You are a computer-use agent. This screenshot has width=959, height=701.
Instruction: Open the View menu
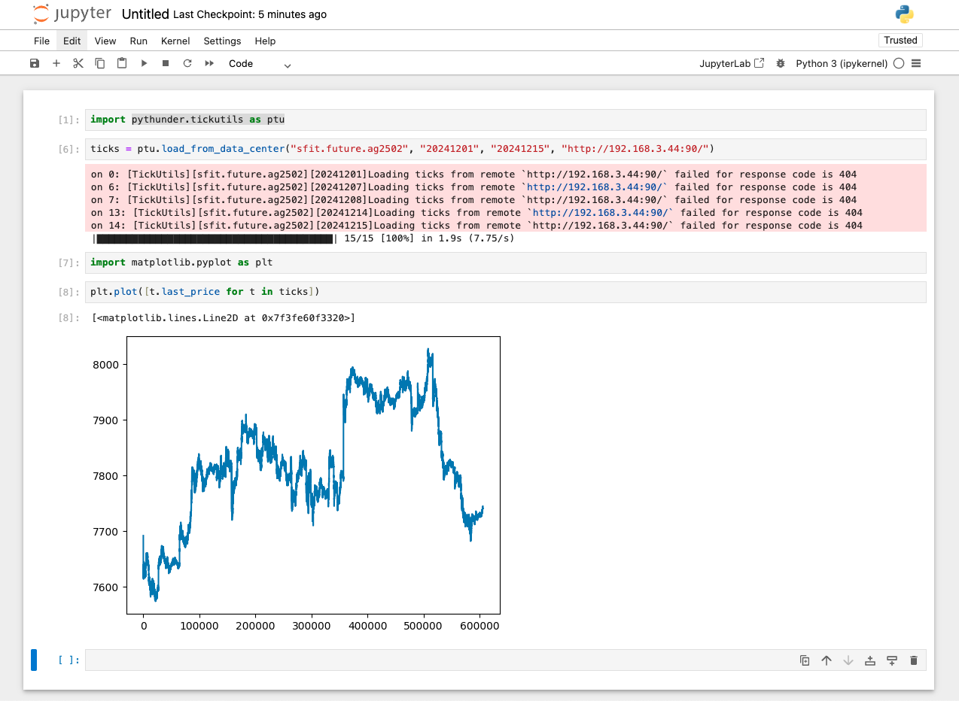pos(105,41)
